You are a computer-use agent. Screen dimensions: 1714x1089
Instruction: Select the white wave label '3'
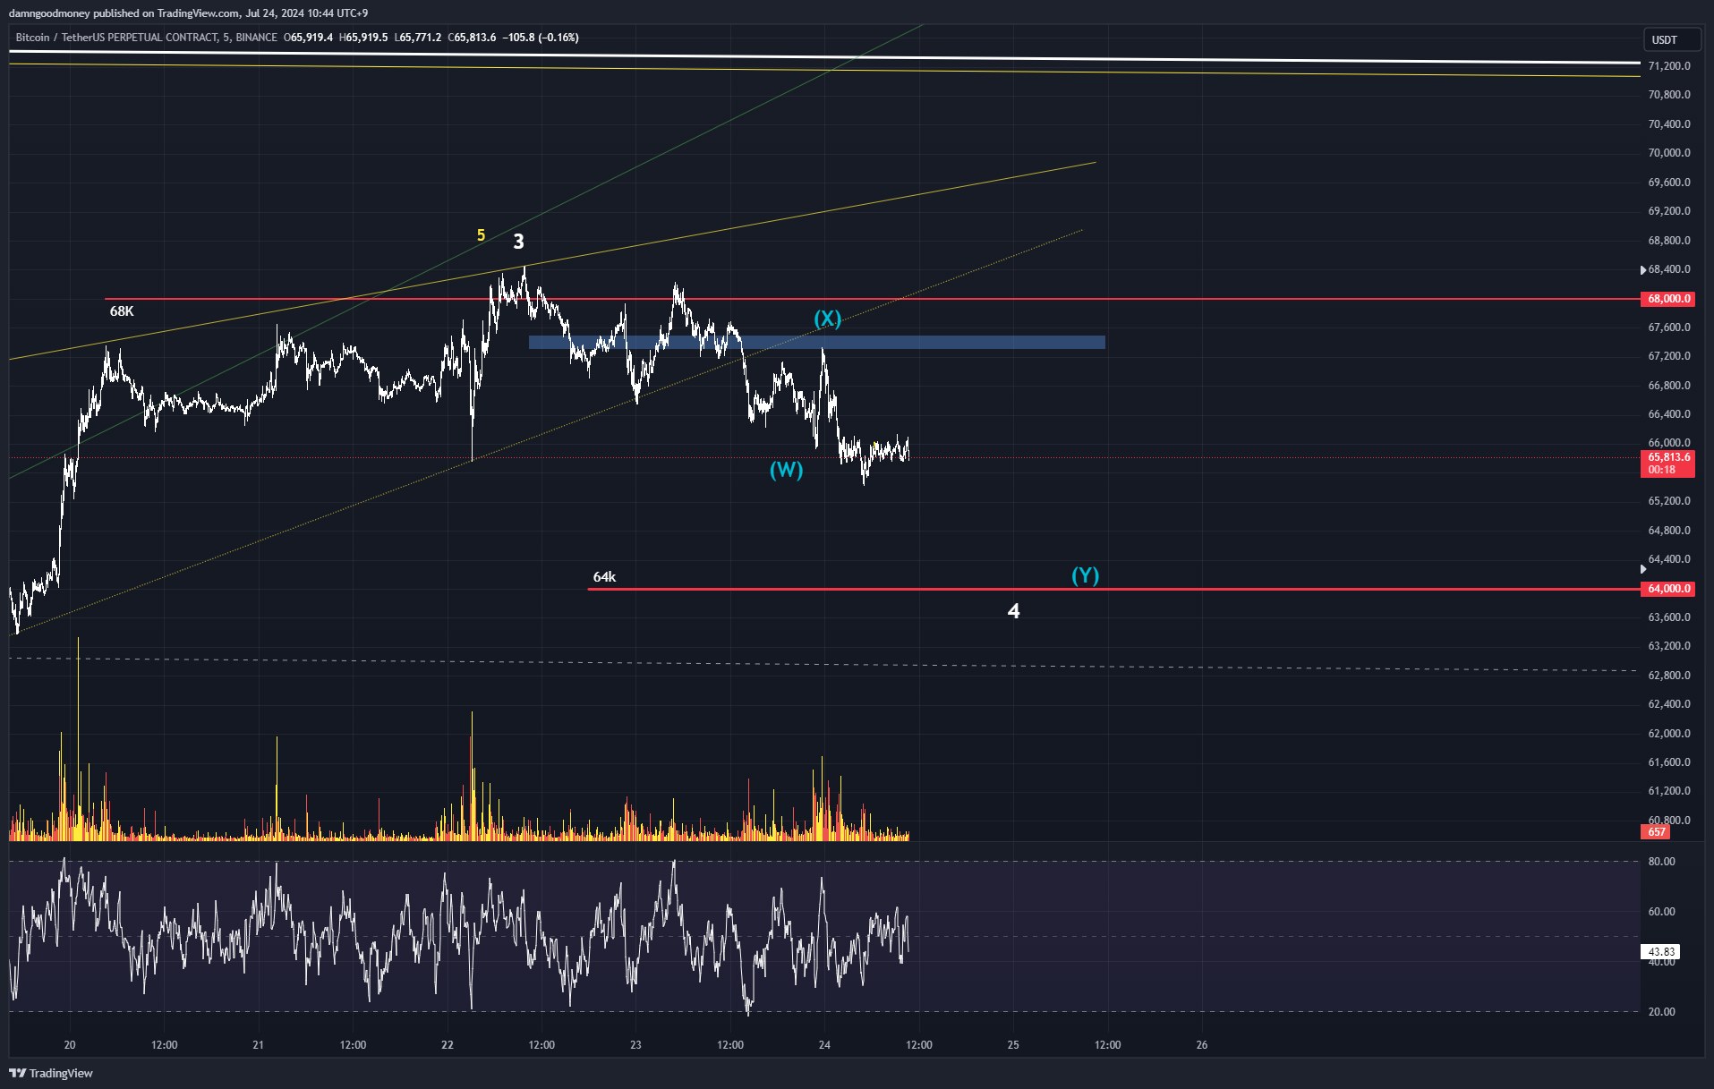coord(518,242)
